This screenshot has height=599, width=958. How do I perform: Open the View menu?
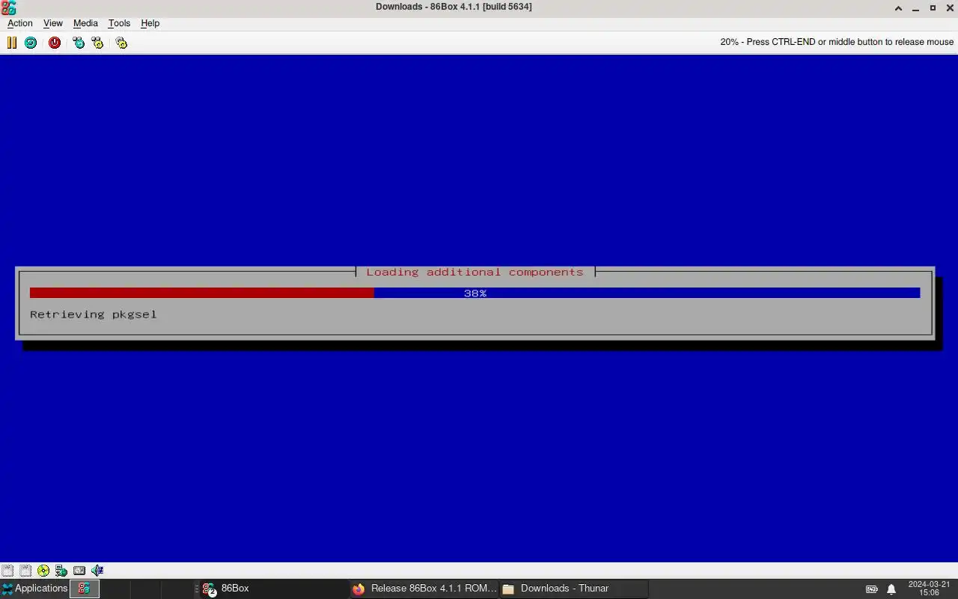[x=53, y=23]
